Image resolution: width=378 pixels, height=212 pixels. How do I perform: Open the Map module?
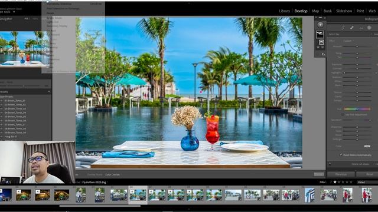tap(315, 11)
